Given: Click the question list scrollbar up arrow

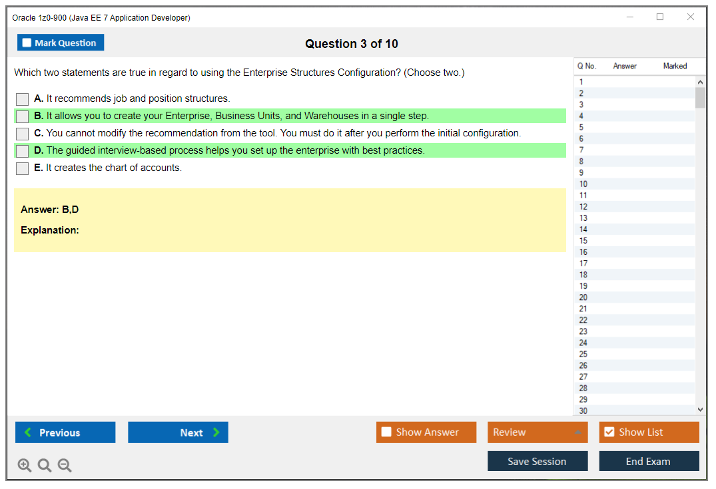Looking at the screenshot, I should click(700, 81).
